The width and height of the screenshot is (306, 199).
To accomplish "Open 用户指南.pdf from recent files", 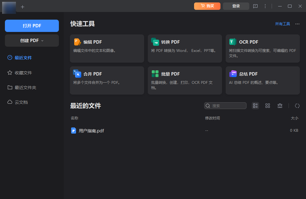I will click(x=91, y=131).
